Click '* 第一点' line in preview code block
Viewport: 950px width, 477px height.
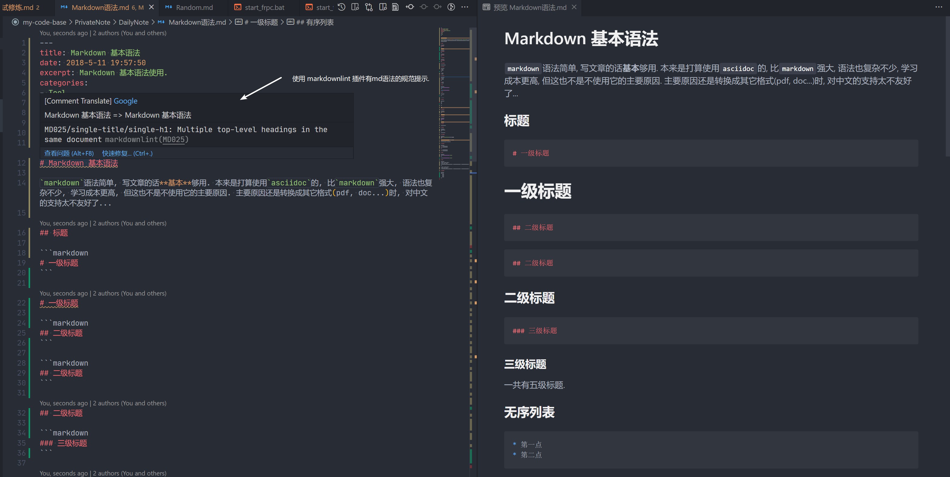pos(527,444)
